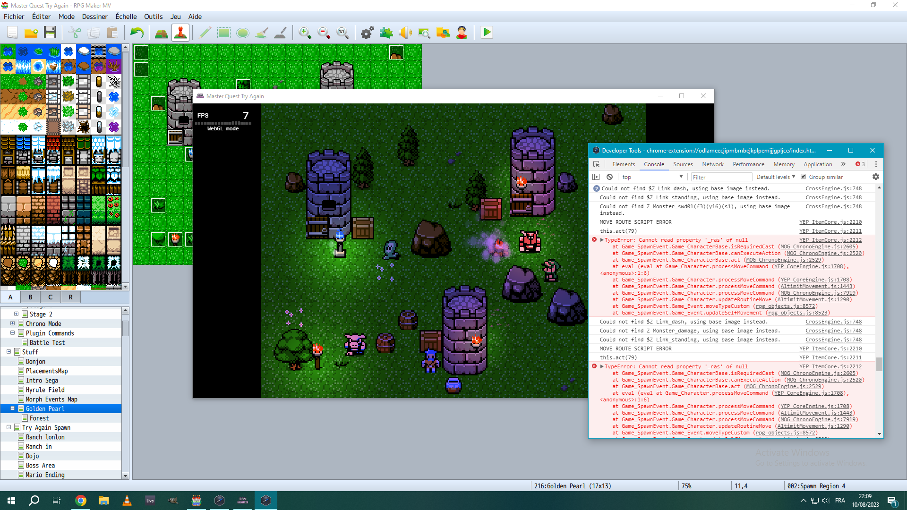Toggle the Group similar checkbox
907x510 pixels.
tap(803, 177)
